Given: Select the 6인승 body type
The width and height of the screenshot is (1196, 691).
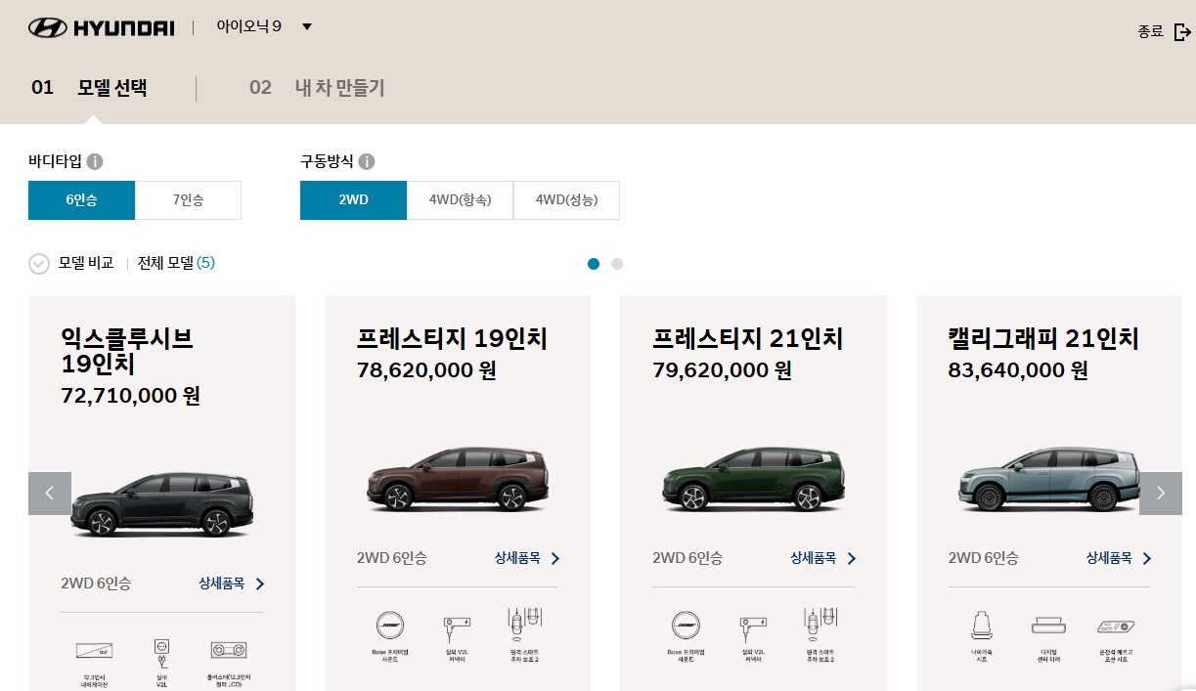Looking at the screenshot, I should tap(81, 200).
